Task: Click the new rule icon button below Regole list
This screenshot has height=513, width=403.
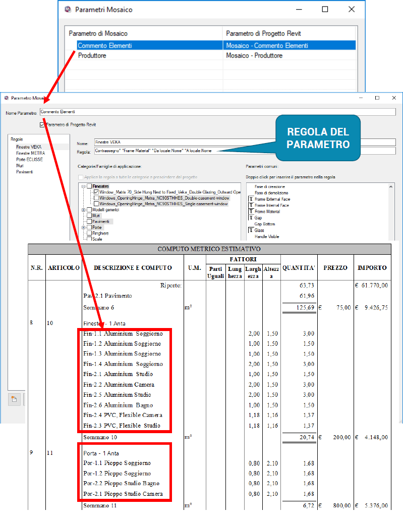Action: [14, 399]
